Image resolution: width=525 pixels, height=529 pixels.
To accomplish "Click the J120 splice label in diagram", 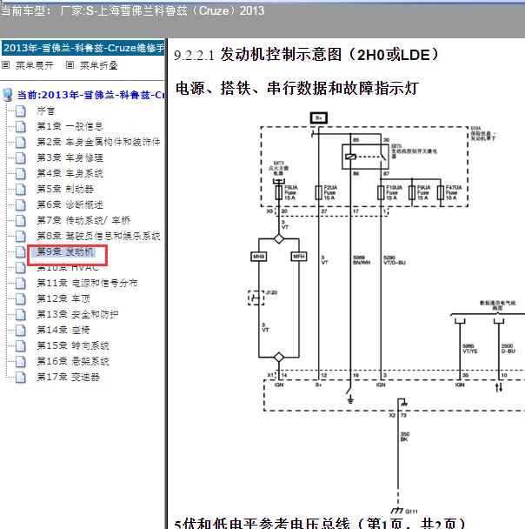I will 271,292.
